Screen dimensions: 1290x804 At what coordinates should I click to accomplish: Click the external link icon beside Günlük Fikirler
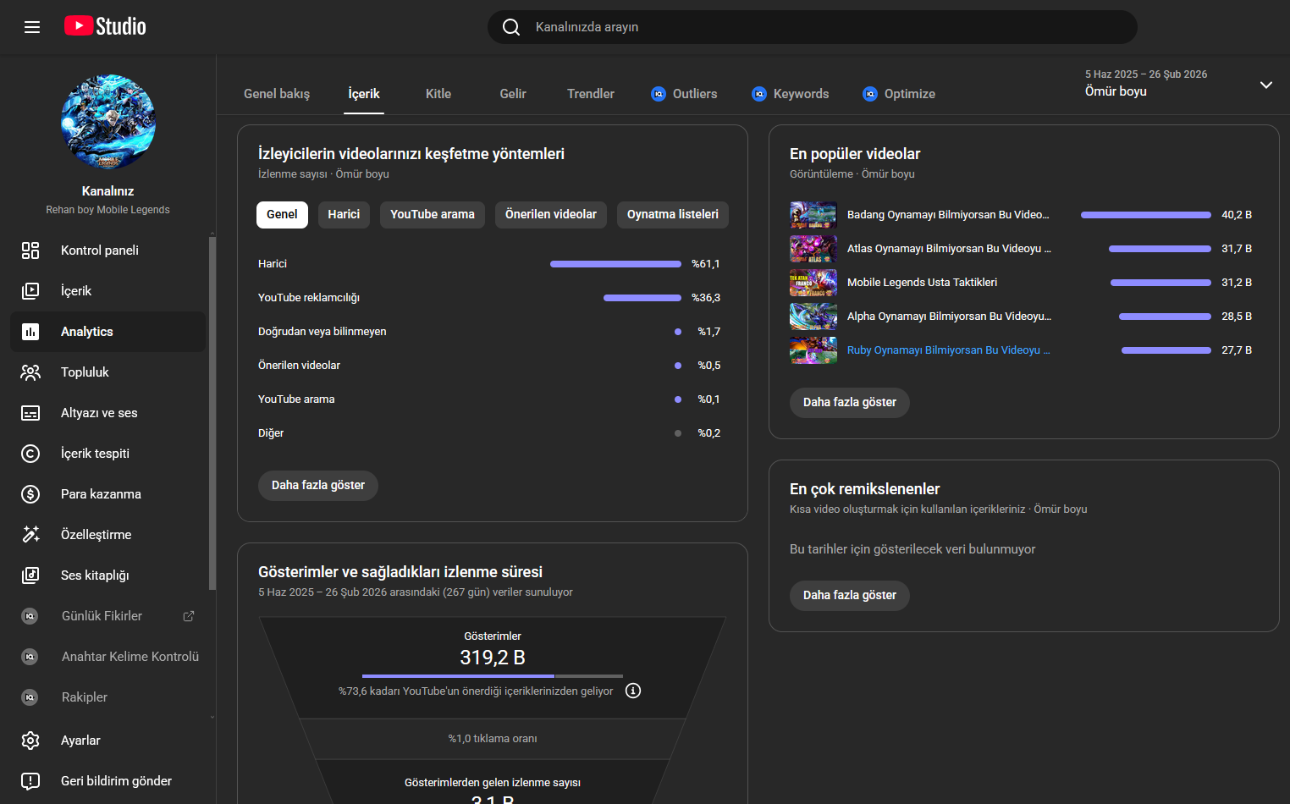189,616
